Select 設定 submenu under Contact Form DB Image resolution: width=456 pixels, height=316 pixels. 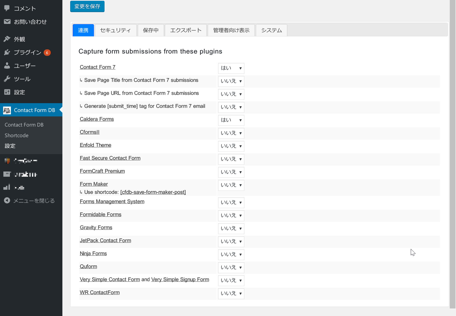point(10,146)
